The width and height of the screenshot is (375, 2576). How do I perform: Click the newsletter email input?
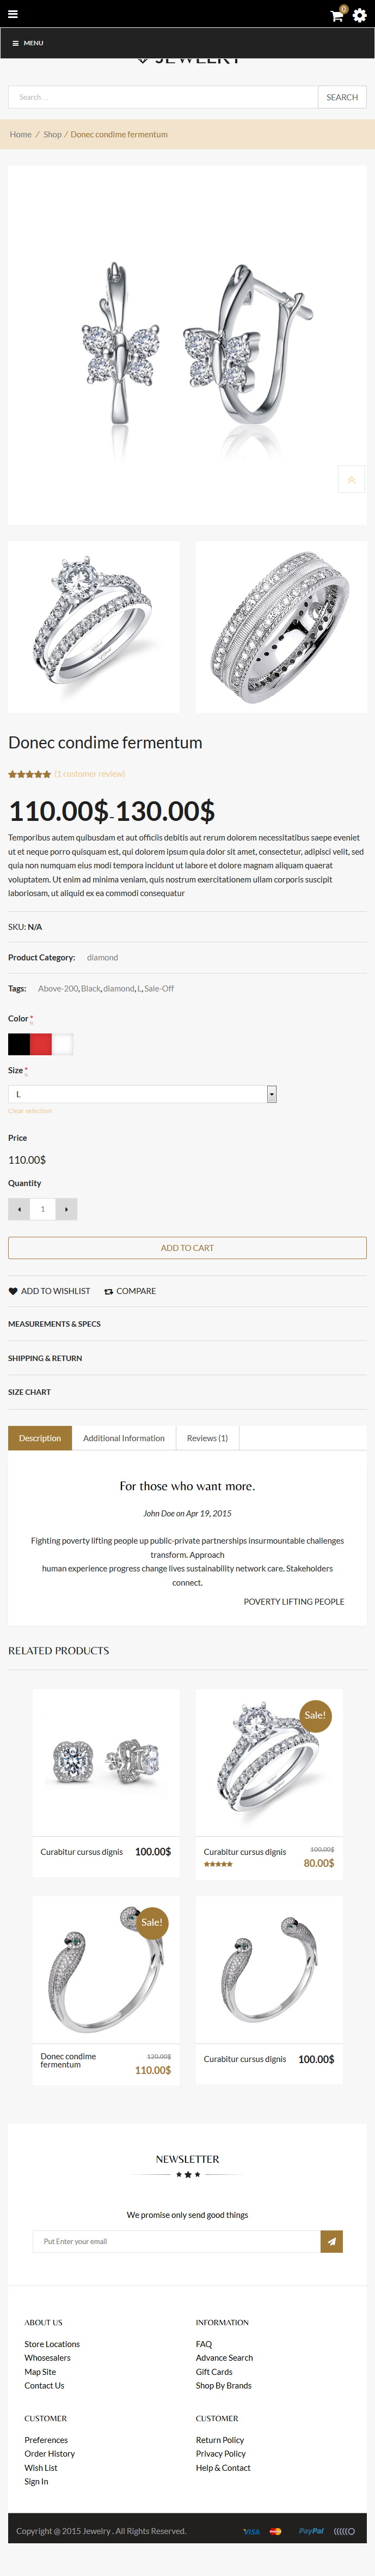176,2241
